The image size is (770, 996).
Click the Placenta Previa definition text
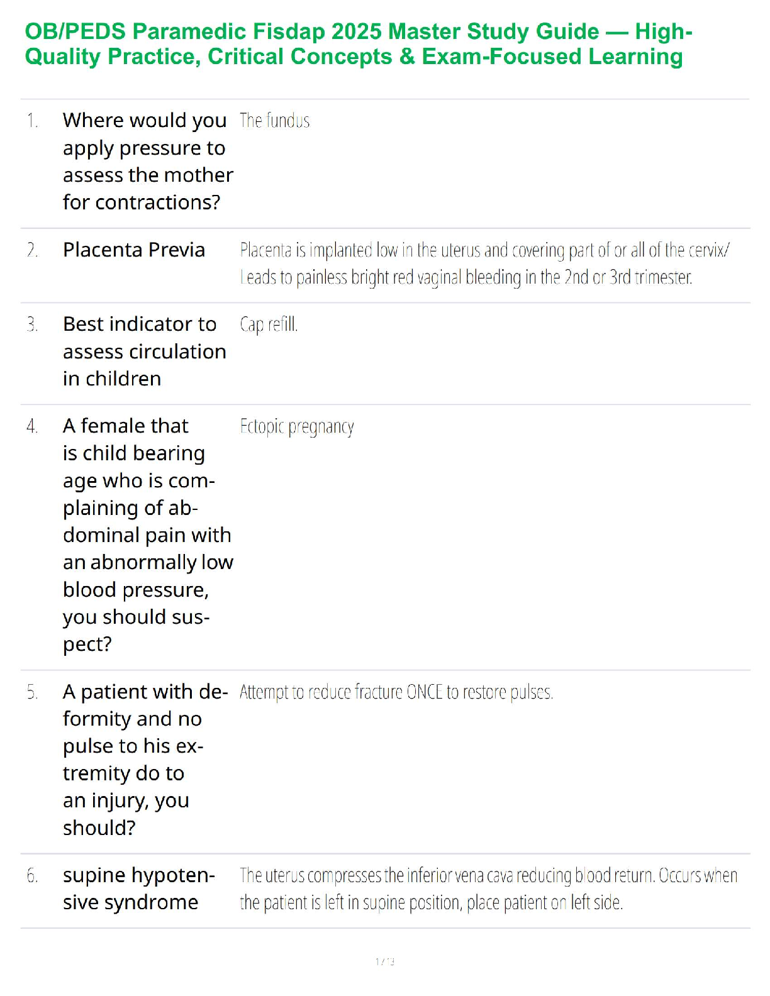click(x=484, y=263)
